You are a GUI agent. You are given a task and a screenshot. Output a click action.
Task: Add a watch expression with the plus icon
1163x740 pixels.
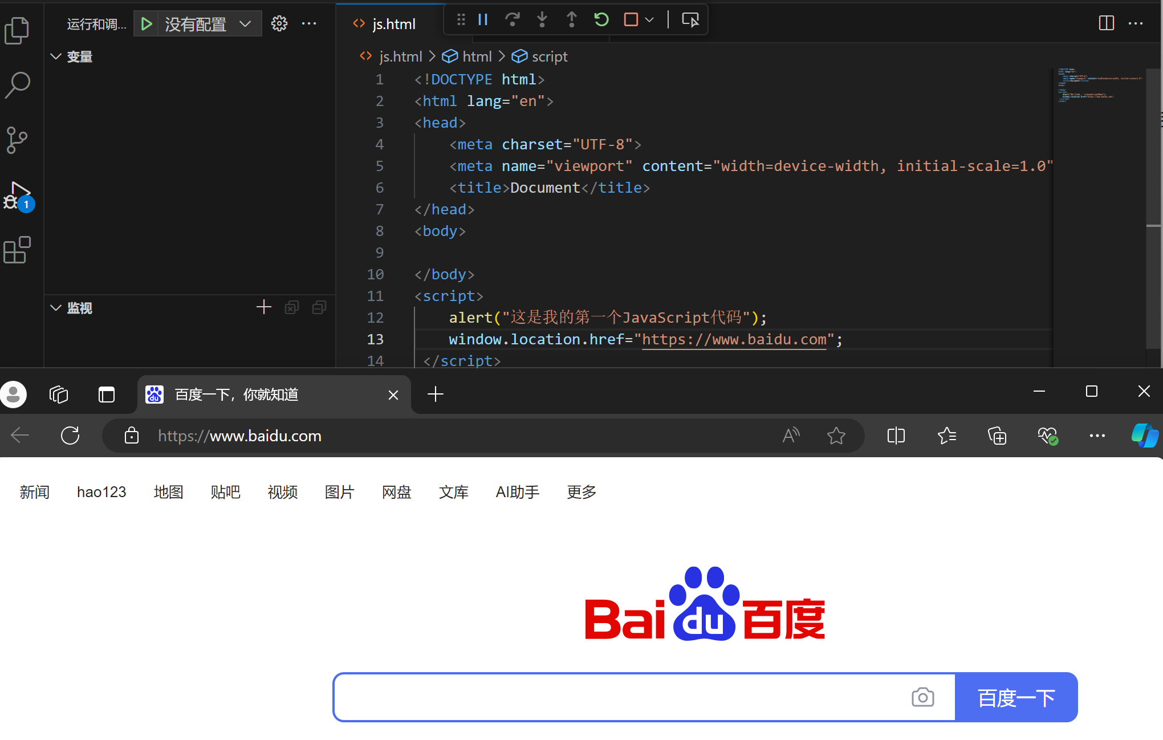[x=264, y=308]
